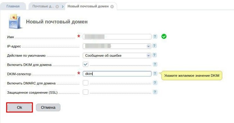Image resolution: width=234 pixels, height=123 pixels.
Task: Click the mailbox domain icon in header
Action: tap(15, 22)
